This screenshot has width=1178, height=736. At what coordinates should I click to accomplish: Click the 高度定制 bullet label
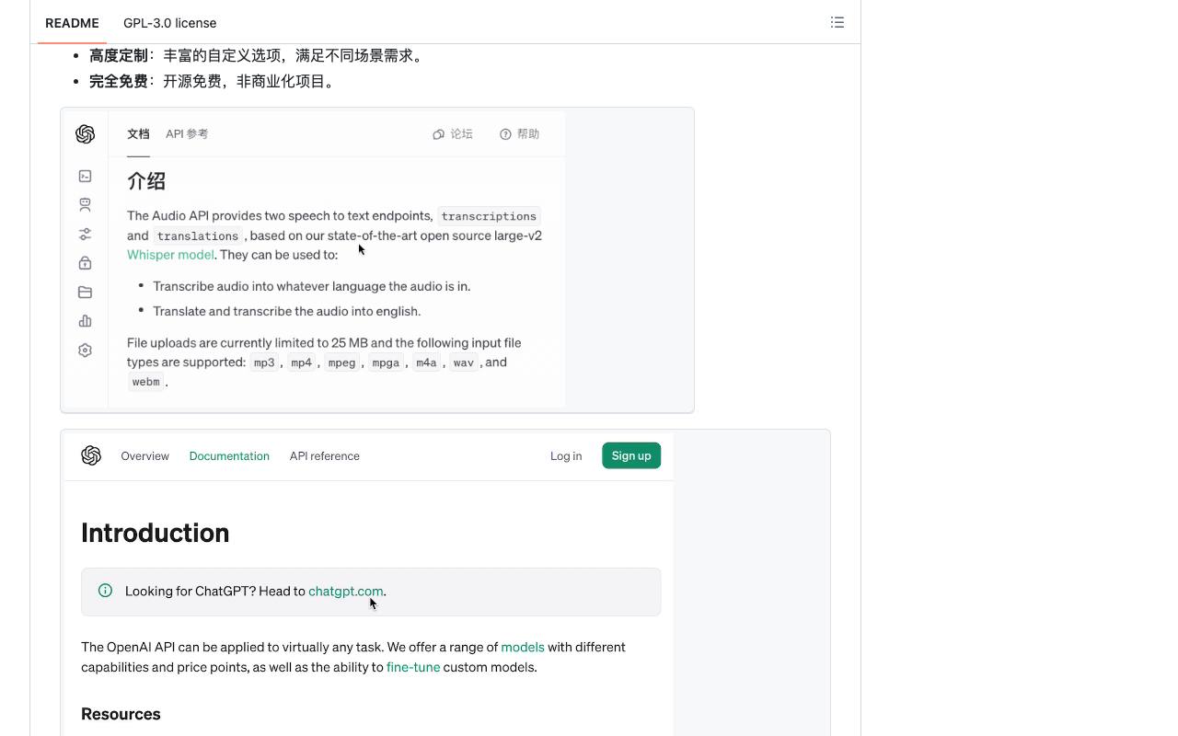click(x=119, y=56)
